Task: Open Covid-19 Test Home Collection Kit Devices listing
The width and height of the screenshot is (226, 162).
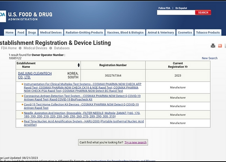Action: click(81, 106)
